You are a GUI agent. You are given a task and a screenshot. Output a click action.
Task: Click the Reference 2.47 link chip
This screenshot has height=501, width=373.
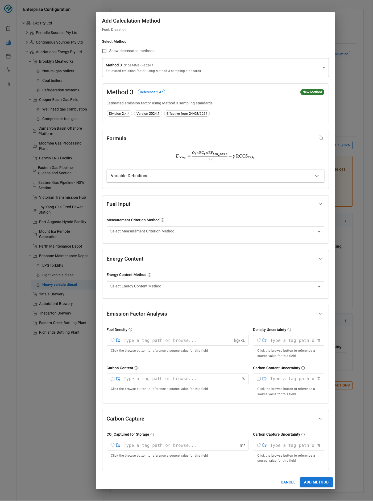151,92
